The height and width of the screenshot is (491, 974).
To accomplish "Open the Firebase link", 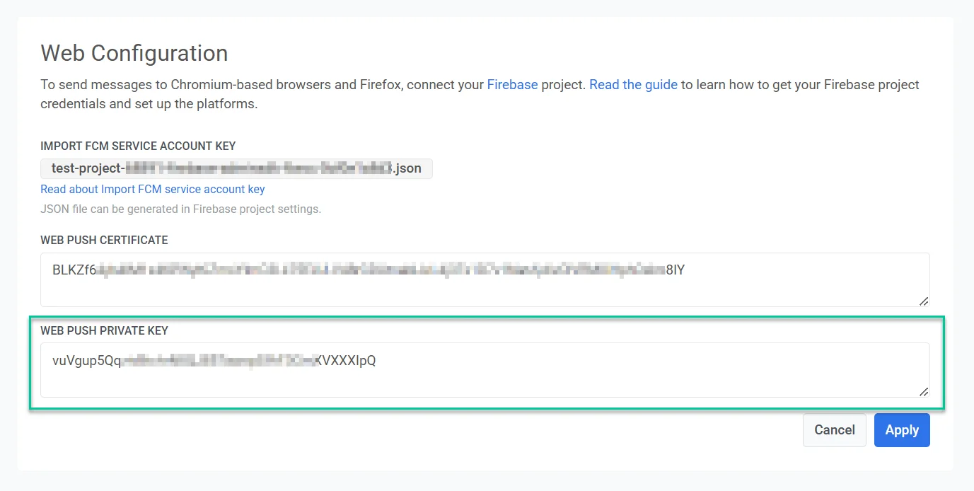I will pyautogui.click(x=512, y=85).
